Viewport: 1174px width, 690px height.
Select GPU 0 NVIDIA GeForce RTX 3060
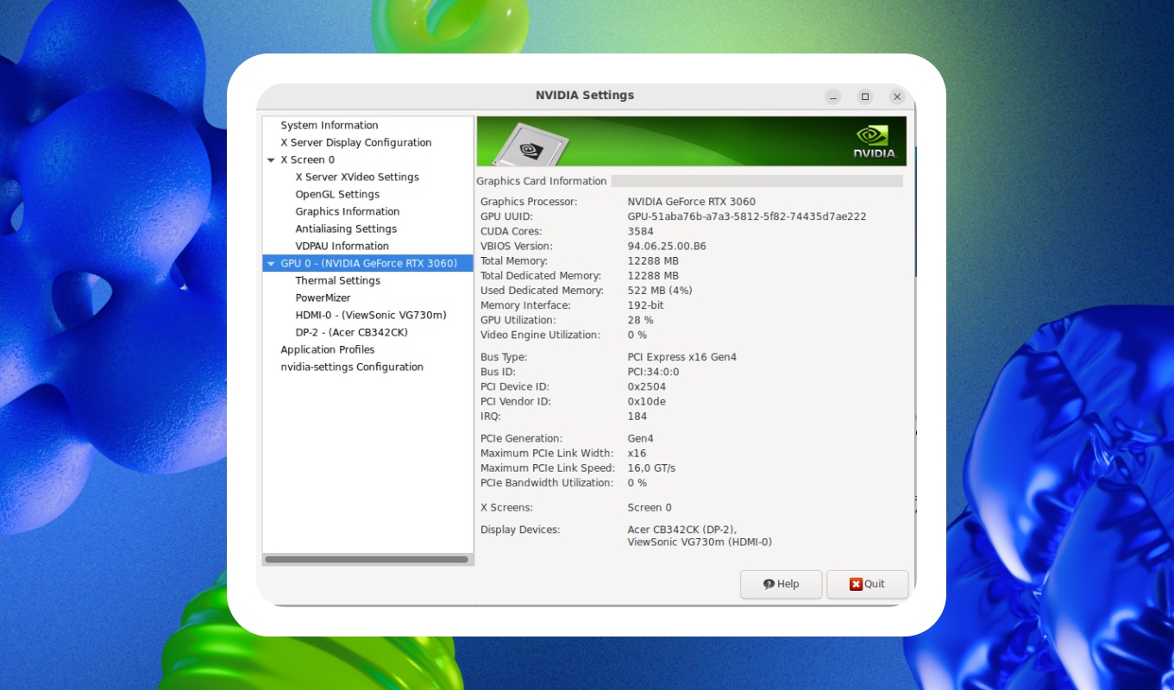pos(368,263)
